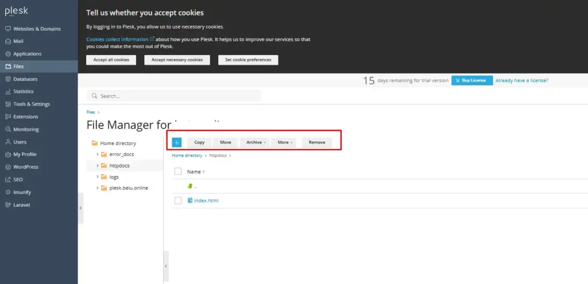Tick the checkbox for index.html
The width and height of the screenshot is (588, 284).
(178, 200)
